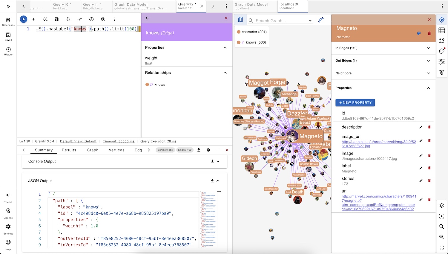Toggle the magic wand query assist icon

45,19
